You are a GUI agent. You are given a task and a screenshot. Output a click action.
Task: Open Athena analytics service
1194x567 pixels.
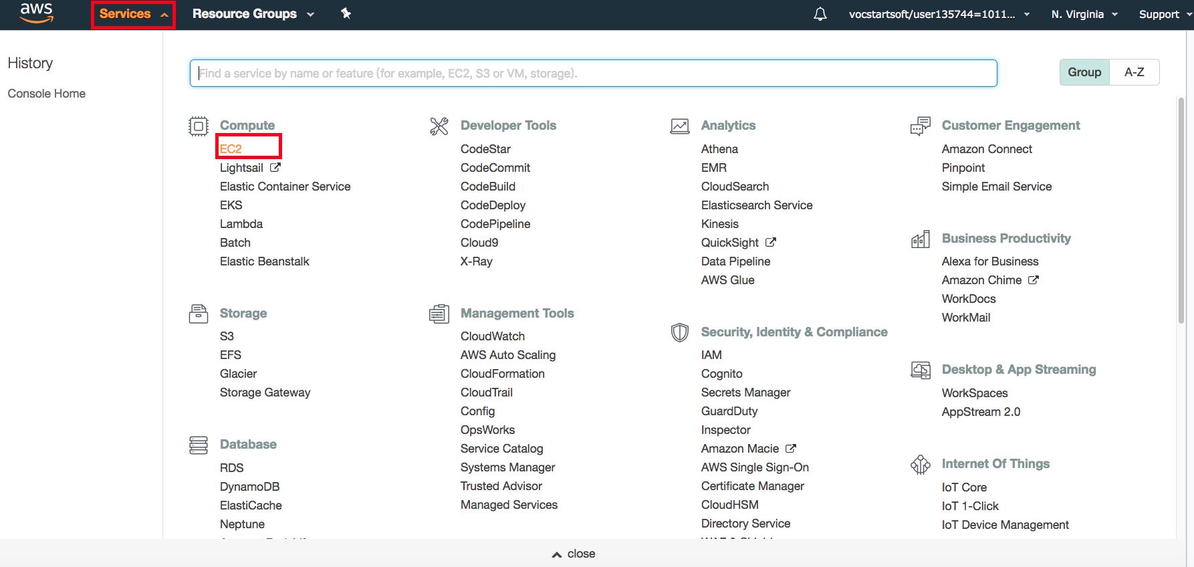click(720, 149)
